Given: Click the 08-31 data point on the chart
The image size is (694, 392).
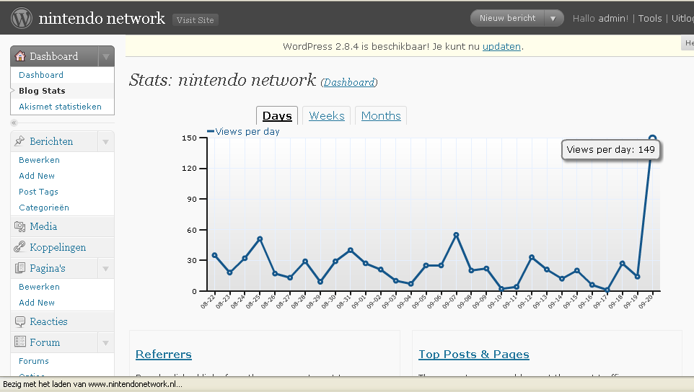Looking at the screenshot, I should [x=351, y=250].
